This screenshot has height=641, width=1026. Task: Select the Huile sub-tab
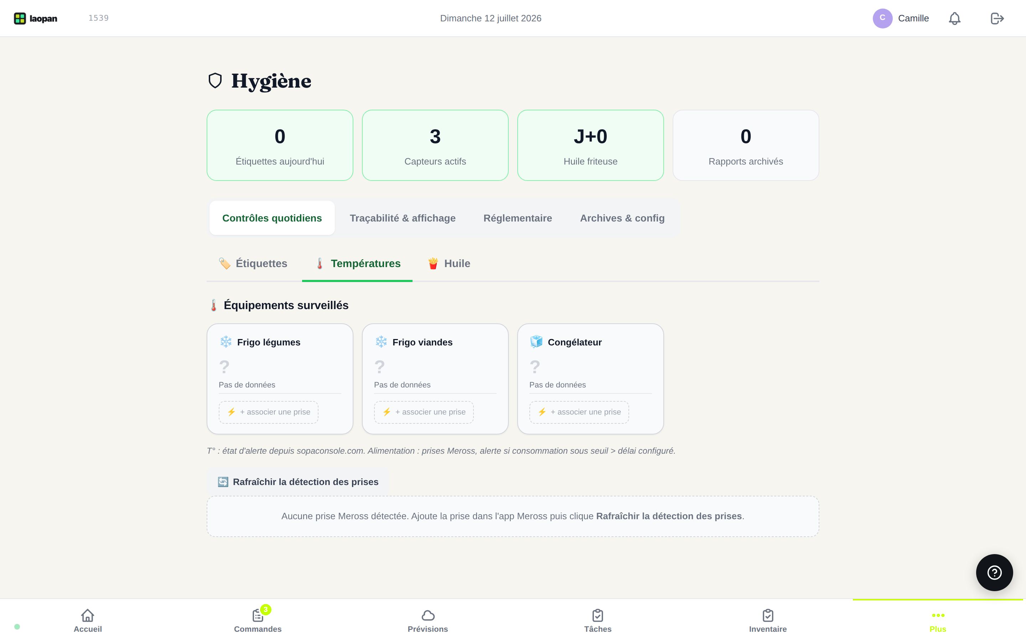tap(449, 263)
